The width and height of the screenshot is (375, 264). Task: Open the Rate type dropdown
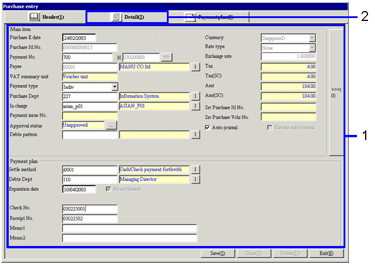coord(312,48)
